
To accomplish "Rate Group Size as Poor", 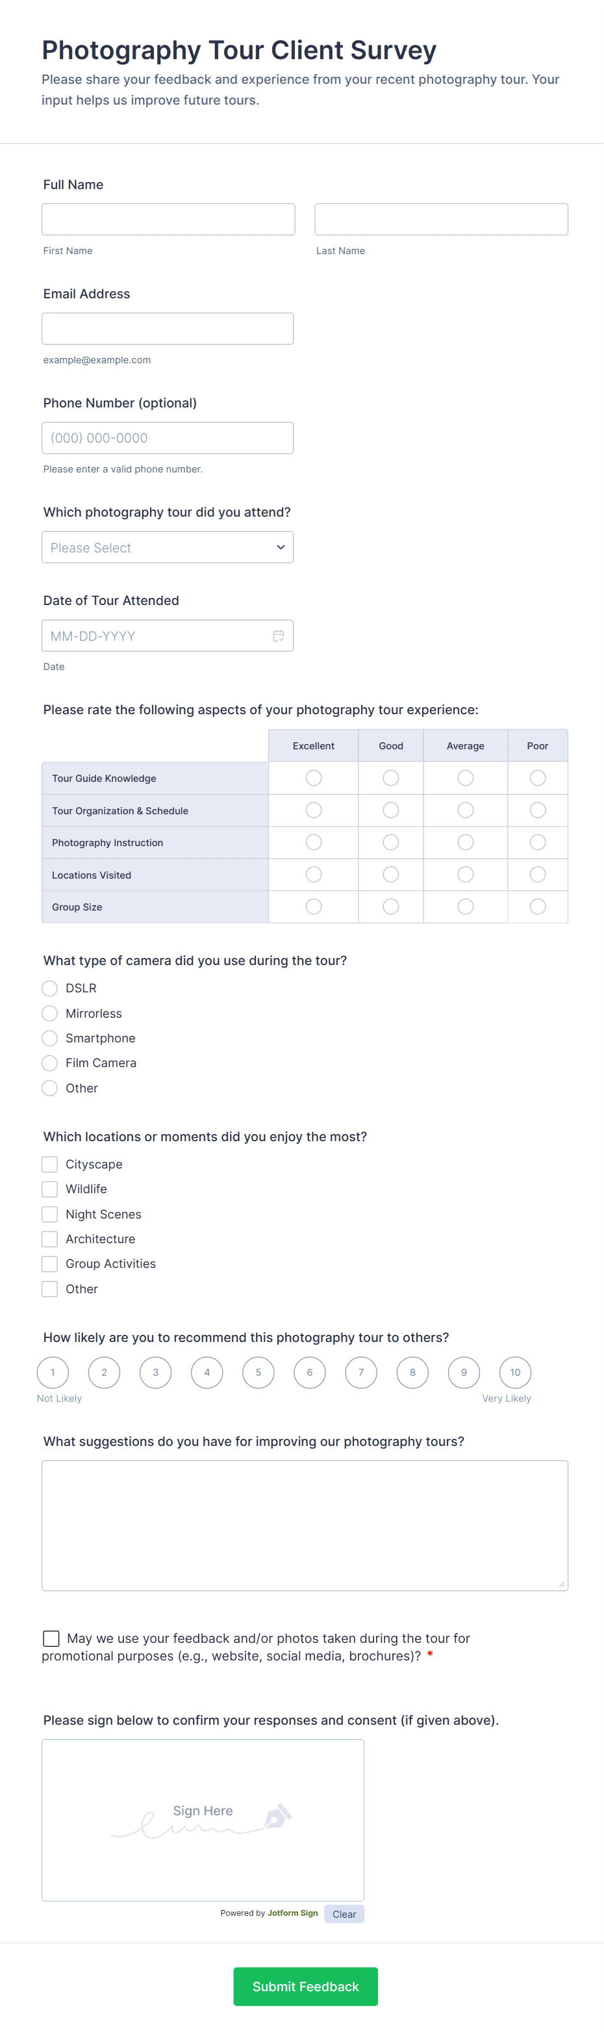I will (x=538, y=907).
